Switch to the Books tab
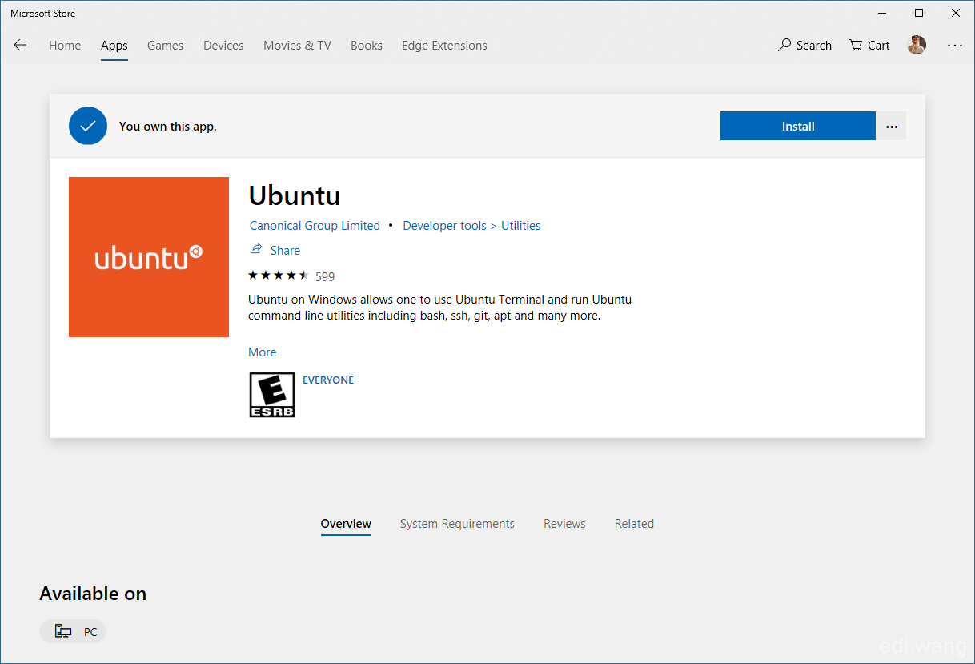975x664 pixels. pyautogui.click(x=367, y=46)
